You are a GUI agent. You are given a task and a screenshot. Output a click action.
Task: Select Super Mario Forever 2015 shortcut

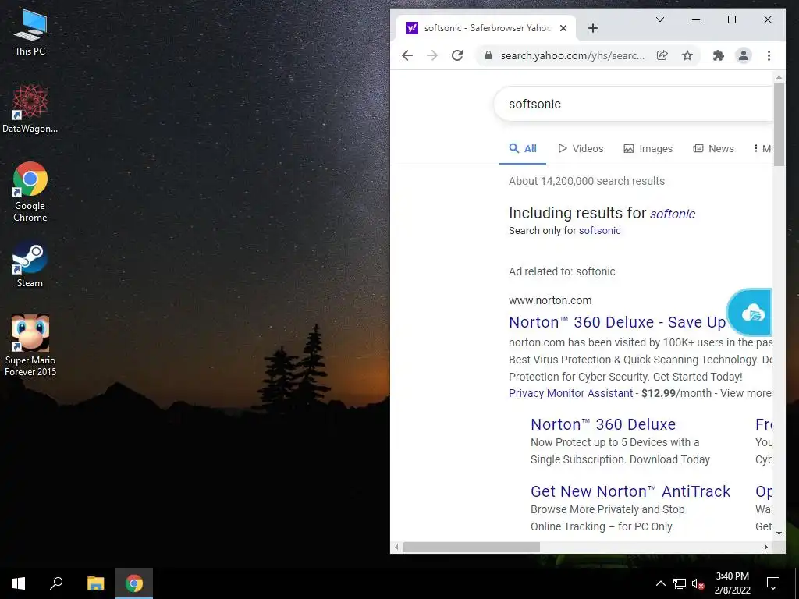pyautogui.click(x=30, y=346)
